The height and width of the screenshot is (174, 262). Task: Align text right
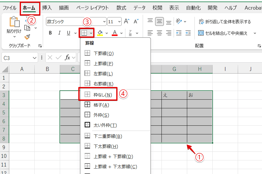pos(168,33)
